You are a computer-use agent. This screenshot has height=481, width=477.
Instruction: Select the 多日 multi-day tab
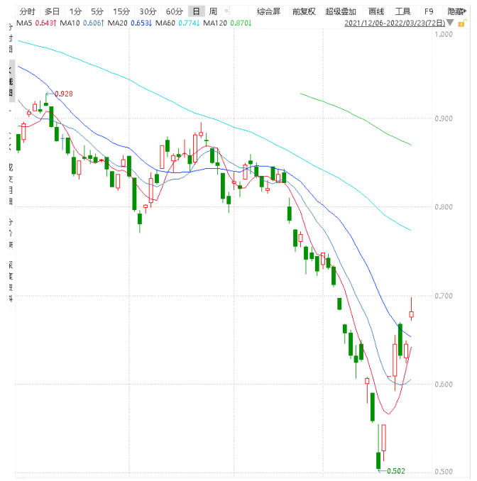coord(52,11)
